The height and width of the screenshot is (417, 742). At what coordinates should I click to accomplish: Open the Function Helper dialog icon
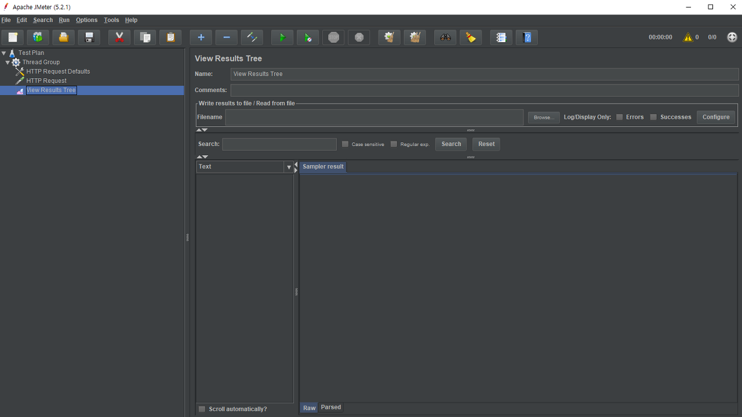501,38
